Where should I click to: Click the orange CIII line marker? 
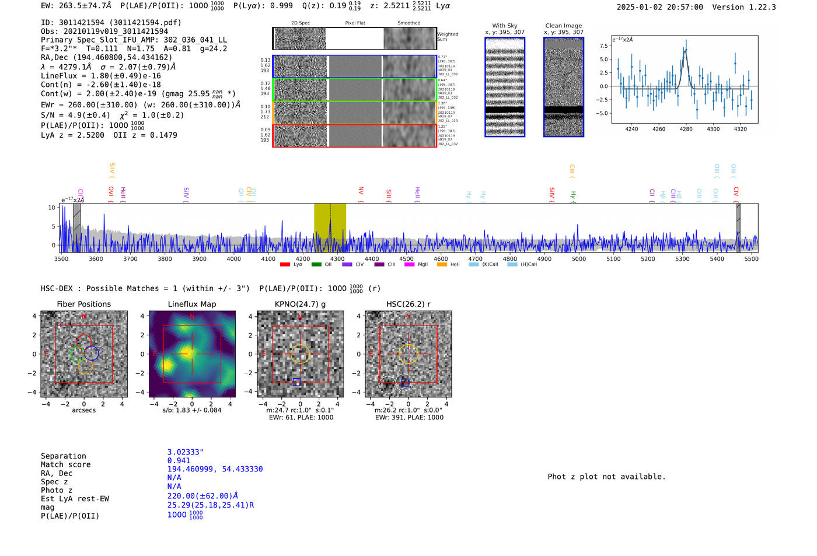click(x=572, y=171)
